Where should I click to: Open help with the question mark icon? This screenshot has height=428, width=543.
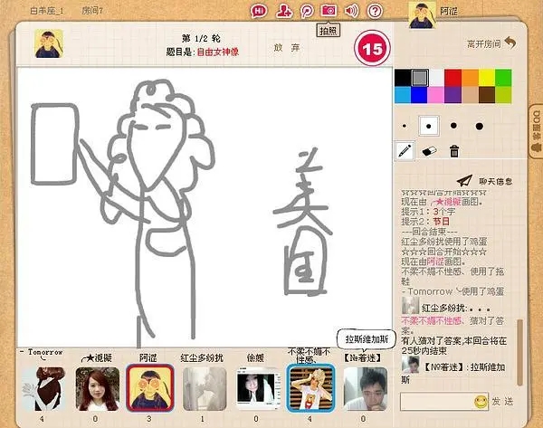[x=375, y=11]
